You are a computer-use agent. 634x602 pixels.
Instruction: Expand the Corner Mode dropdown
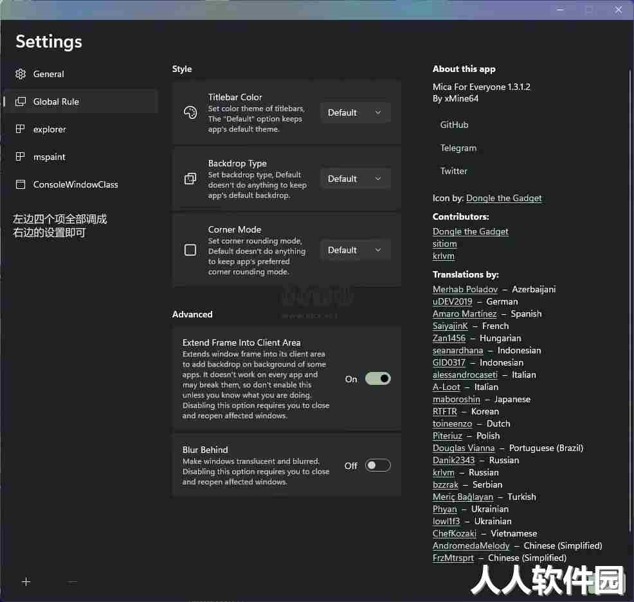click(x=356, y=250)
